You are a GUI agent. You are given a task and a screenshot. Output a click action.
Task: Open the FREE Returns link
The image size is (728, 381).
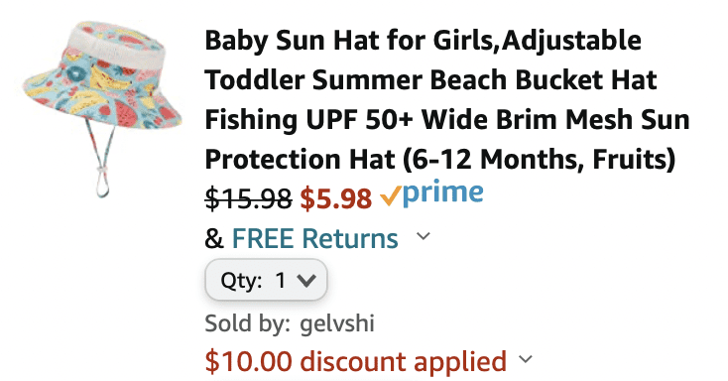[x=314, y=238]
